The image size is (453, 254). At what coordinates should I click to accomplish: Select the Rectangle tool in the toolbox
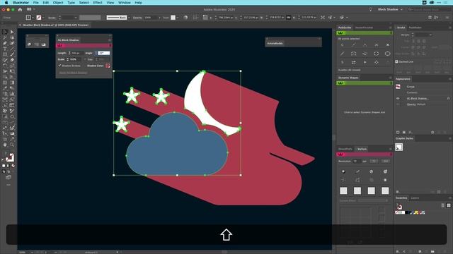(5, 54)
